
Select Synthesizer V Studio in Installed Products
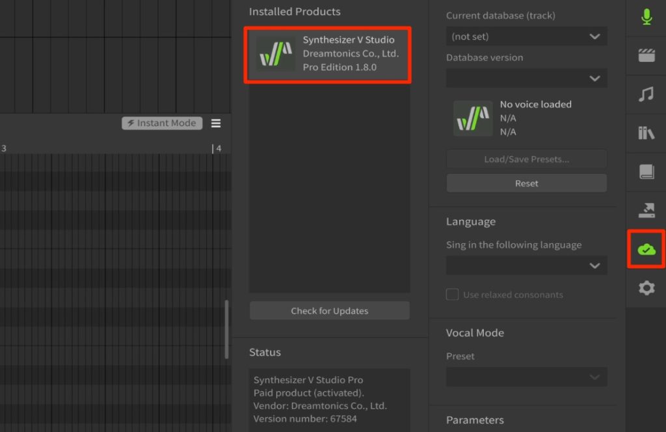point(327,54)
